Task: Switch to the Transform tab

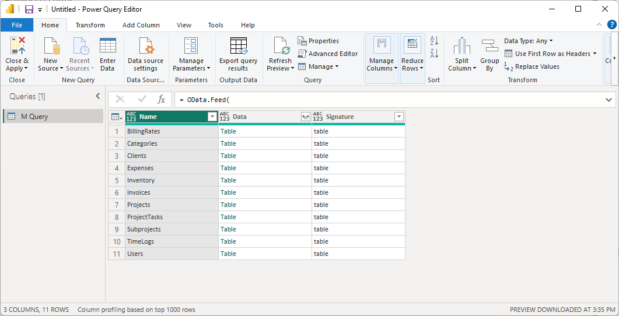Action: tap(90, 25)
